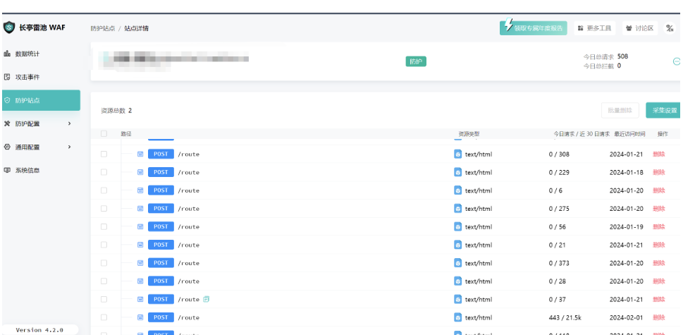Open 采集设置 collection settings

tap(663, 111)
